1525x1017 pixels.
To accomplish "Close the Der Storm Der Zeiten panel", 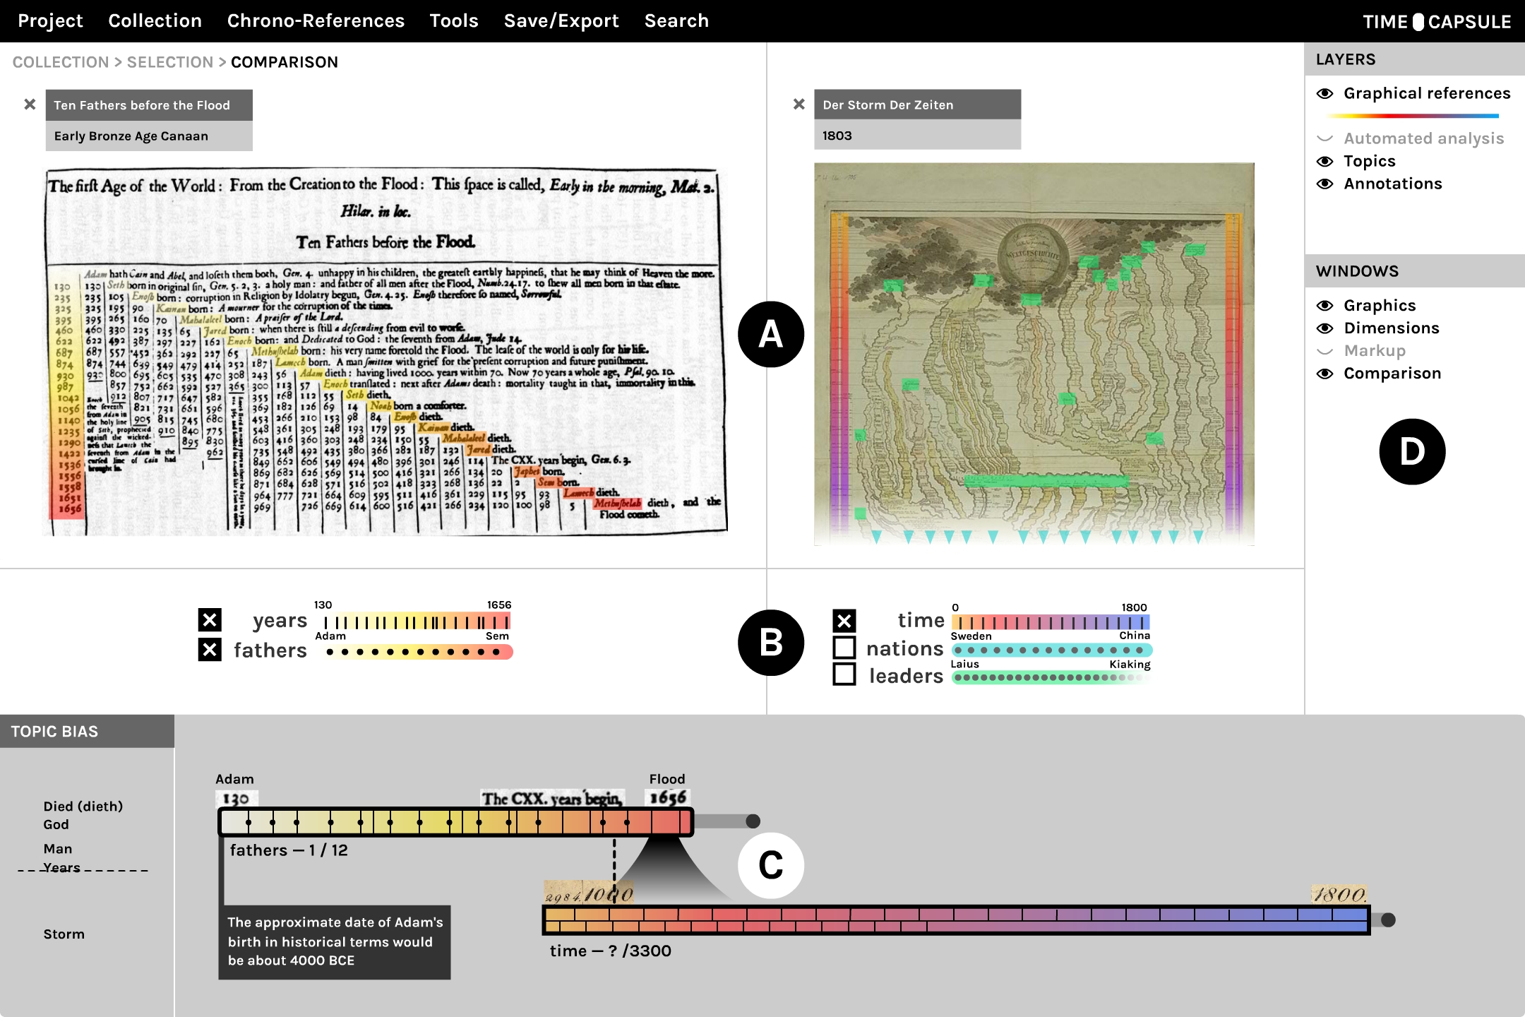I will click(799, 105).
